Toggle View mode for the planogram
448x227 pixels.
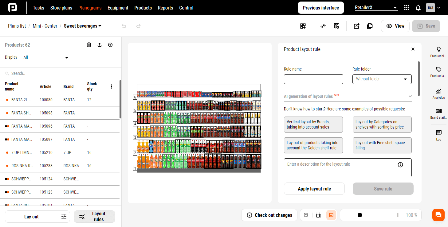(395, 26)
